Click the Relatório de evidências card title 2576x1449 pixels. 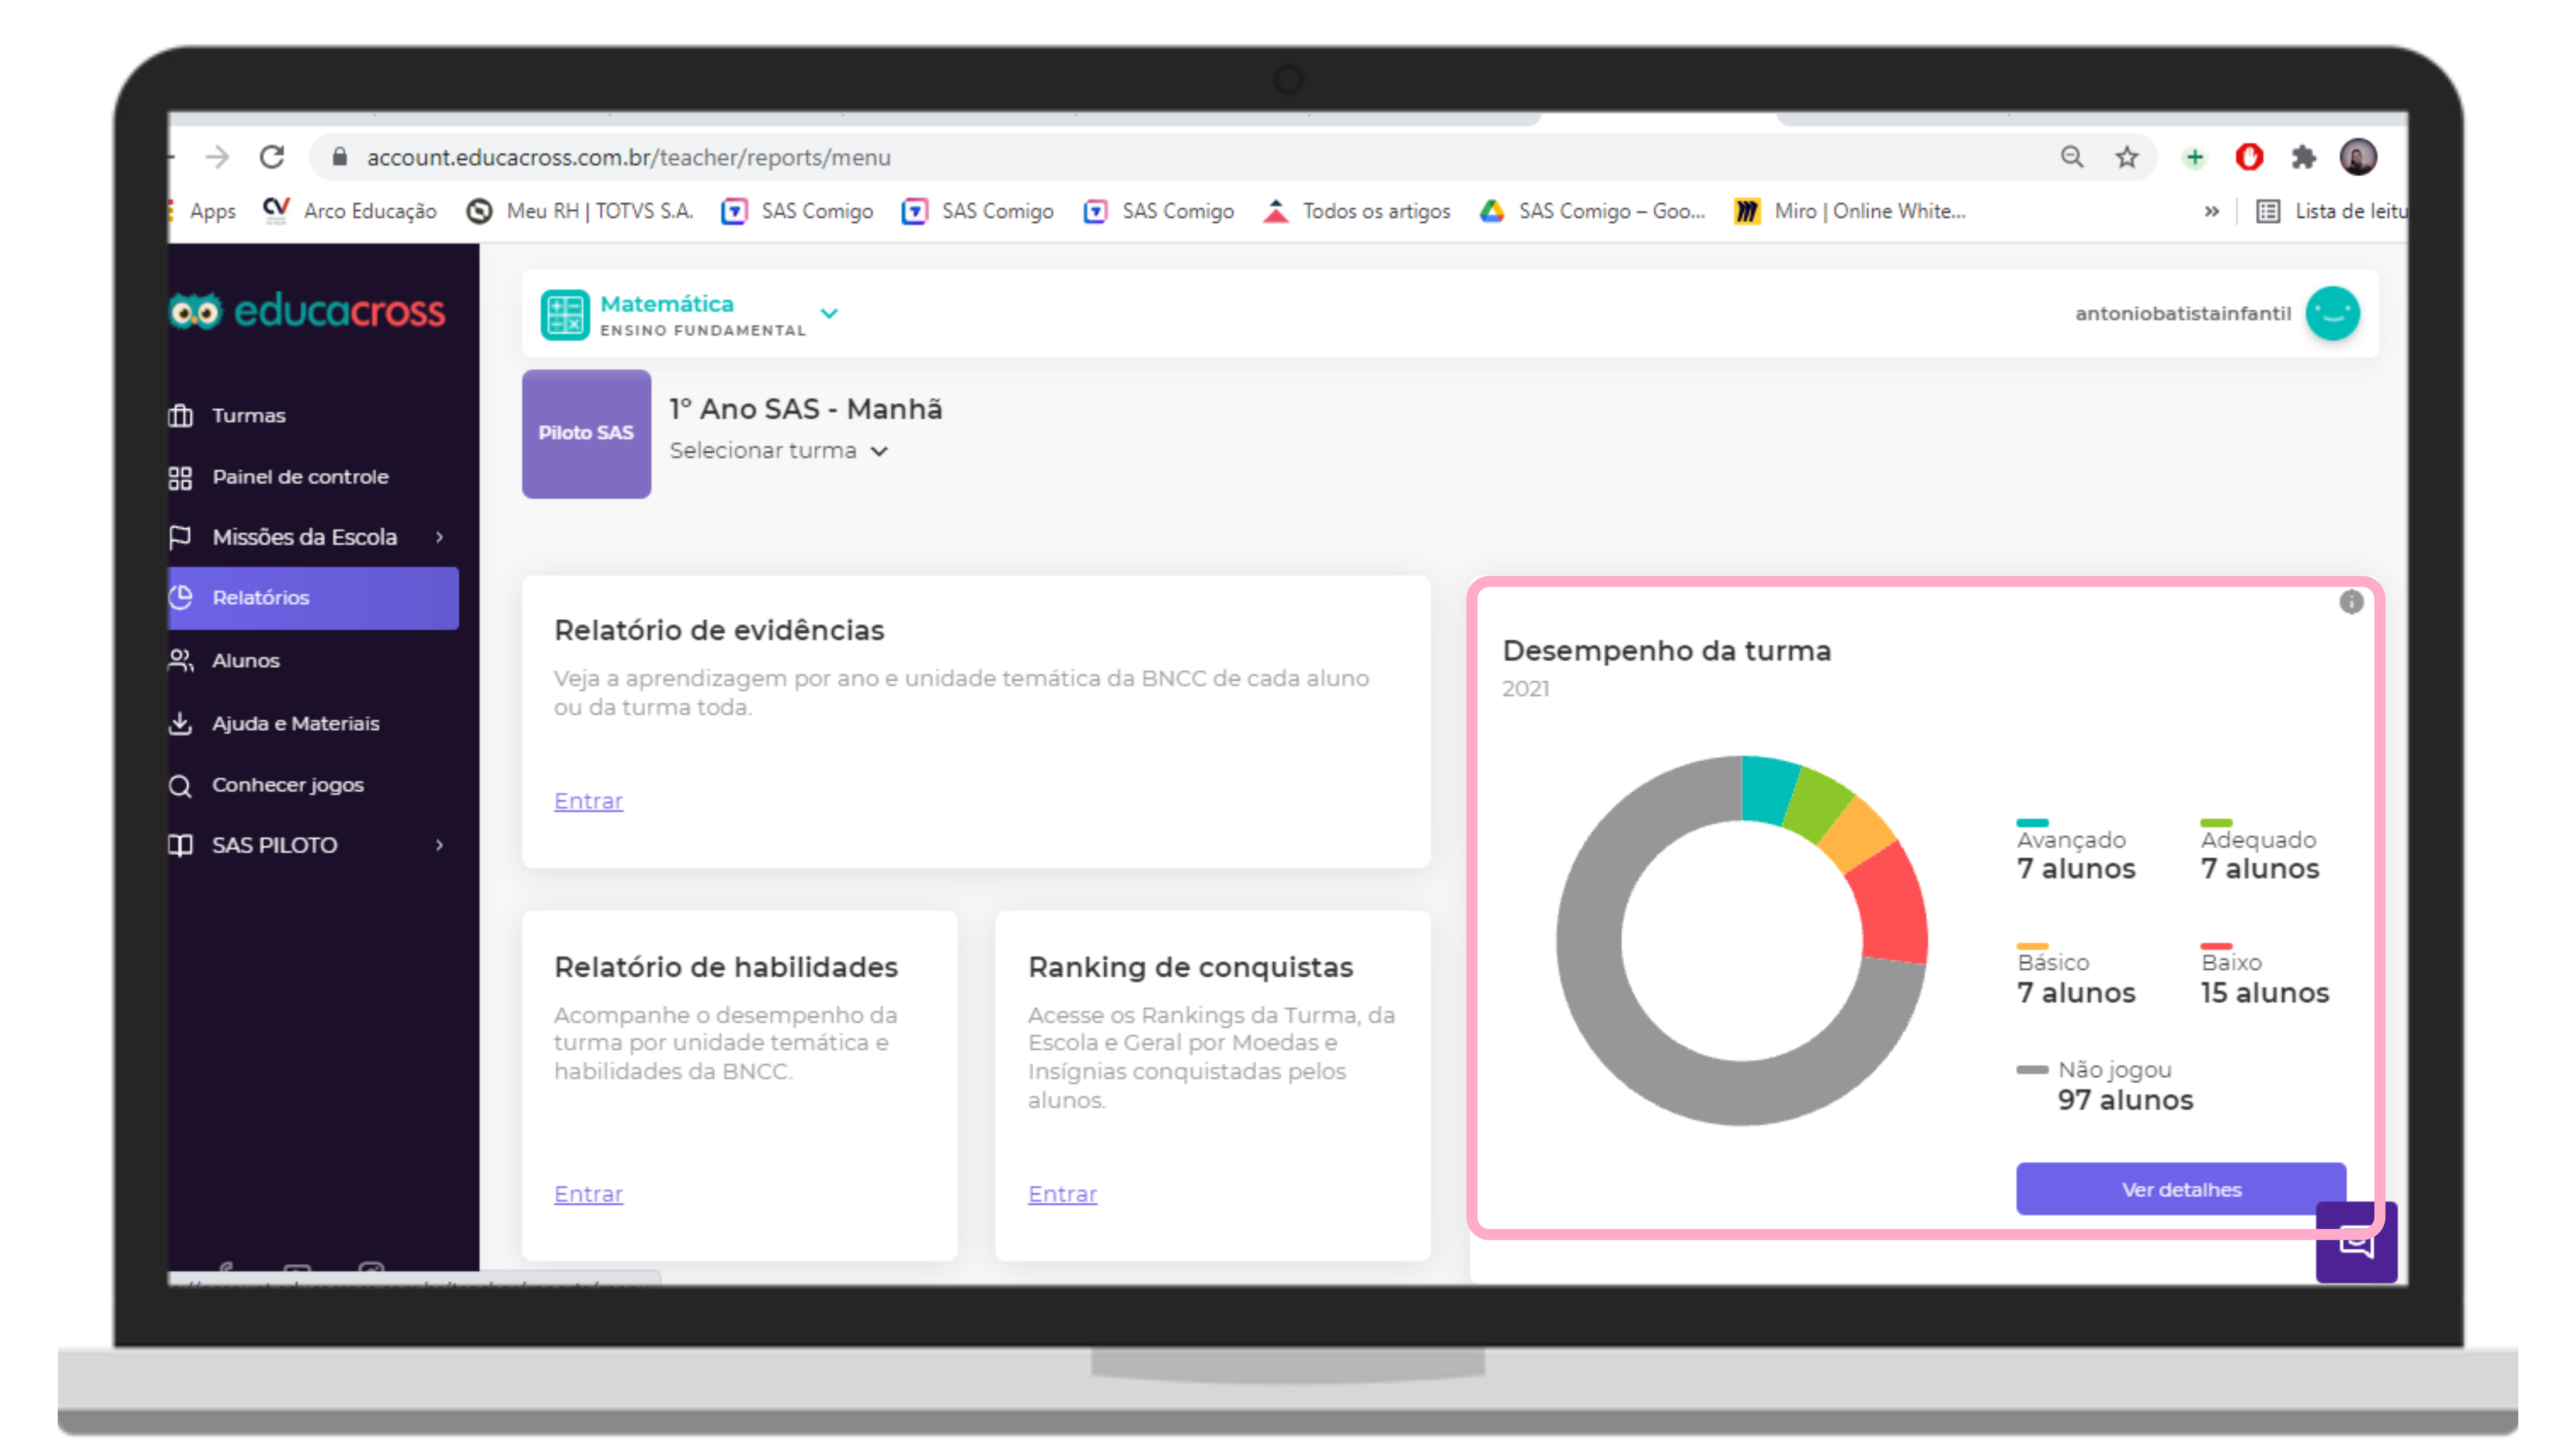(x=719, y=630)
